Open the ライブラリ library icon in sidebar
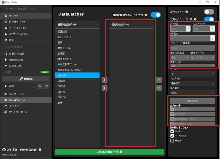220x159 pixels. [6, 16]
